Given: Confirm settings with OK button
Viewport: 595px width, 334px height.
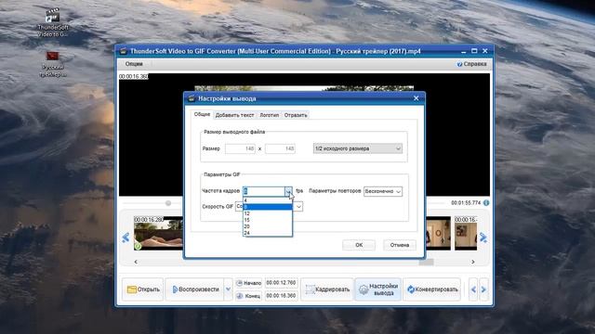Looking at the screenshot, I should (359, 245).
